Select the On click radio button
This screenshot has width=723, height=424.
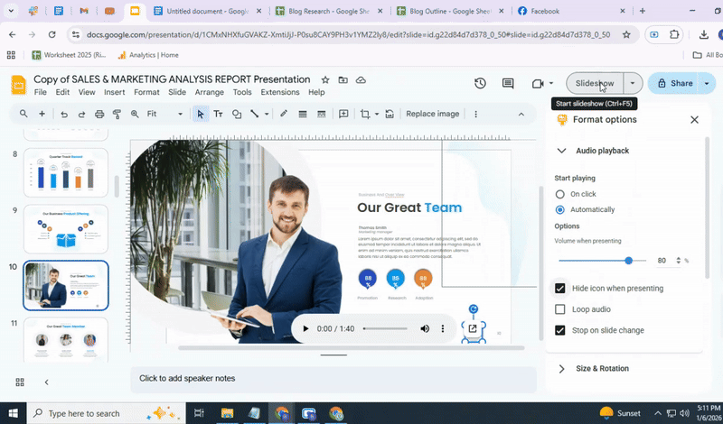point(560,194)
